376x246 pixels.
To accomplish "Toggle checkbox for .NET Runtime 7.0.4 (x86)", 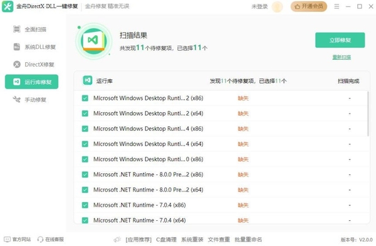I will [x=85, y=205].
